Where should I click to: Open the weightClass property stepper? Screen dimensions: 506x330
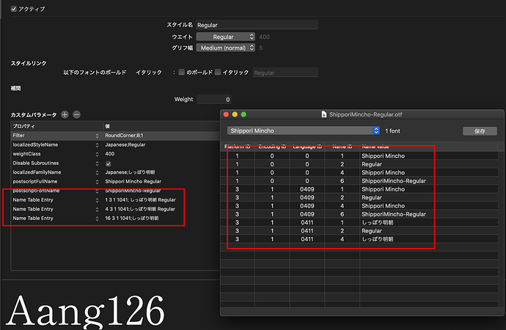point(97,154)
